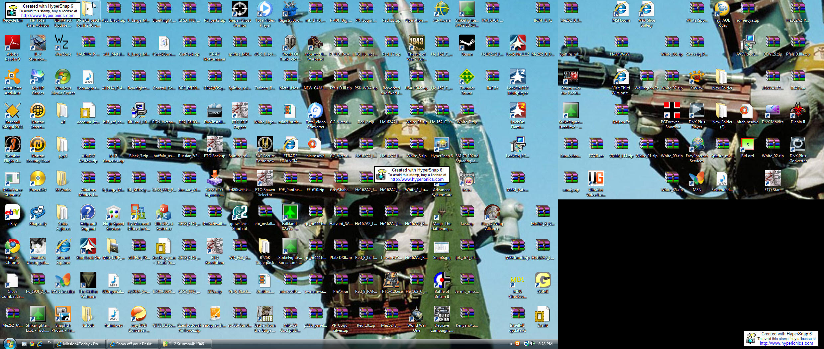Select the IZArc desktop icon
The image size is (824, 349).
[467, 181]
